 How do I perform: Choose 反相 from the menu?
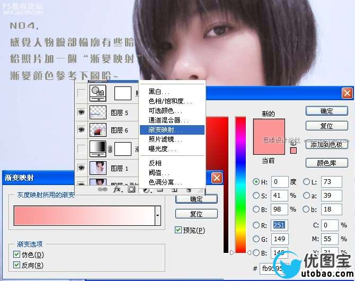pyautogui.click(x=172, y=163)
